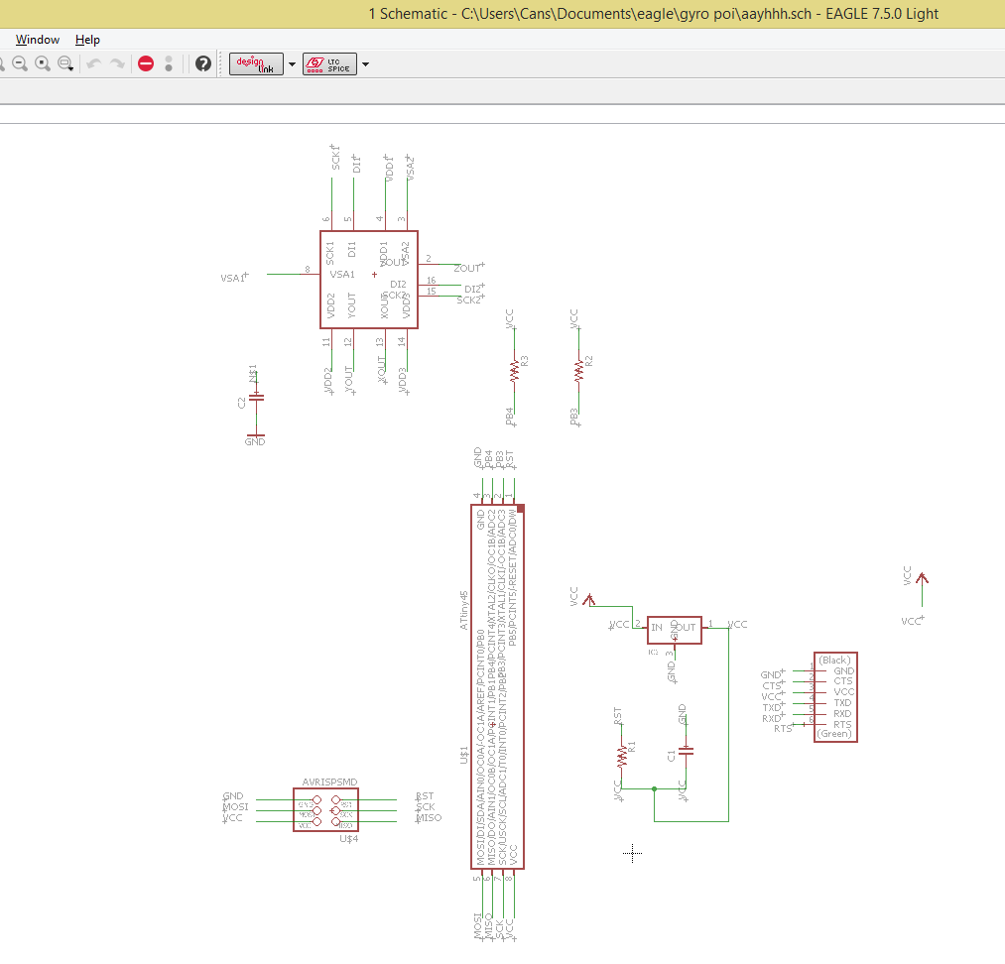1005x964 pixels.
Task: Select the voltage regulator IN/OUT symbol
Action: tap(675, 630)
